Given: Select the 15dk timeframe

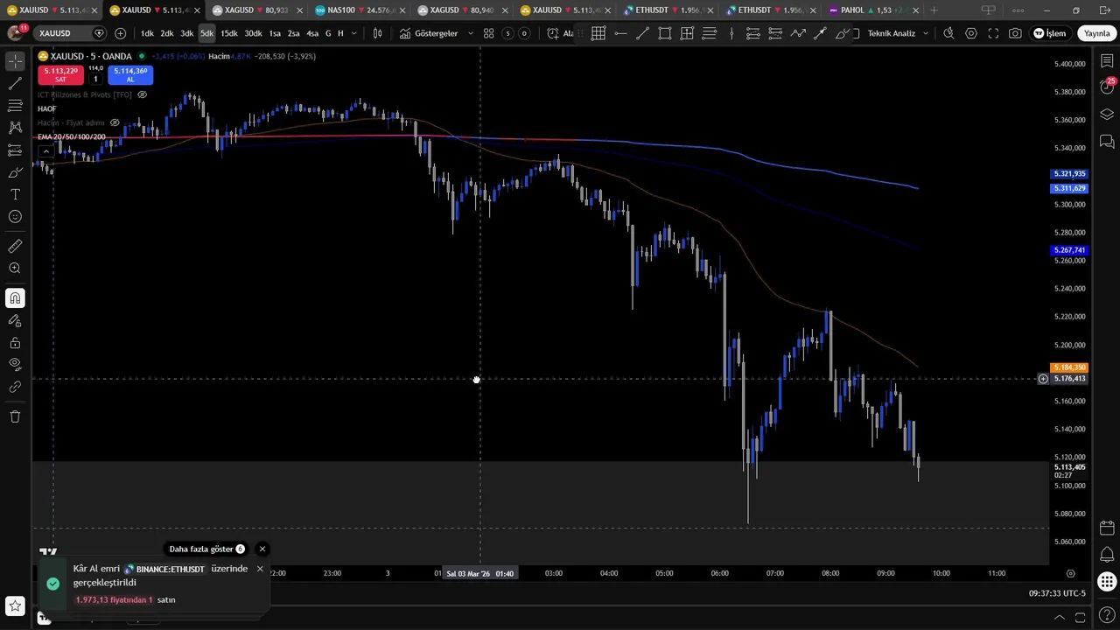Looking at the screenshot, I should (229, 33).
